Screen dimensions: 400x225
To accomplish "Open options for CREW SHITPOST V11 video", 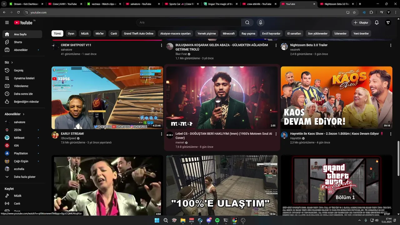I will click(161, 45).
